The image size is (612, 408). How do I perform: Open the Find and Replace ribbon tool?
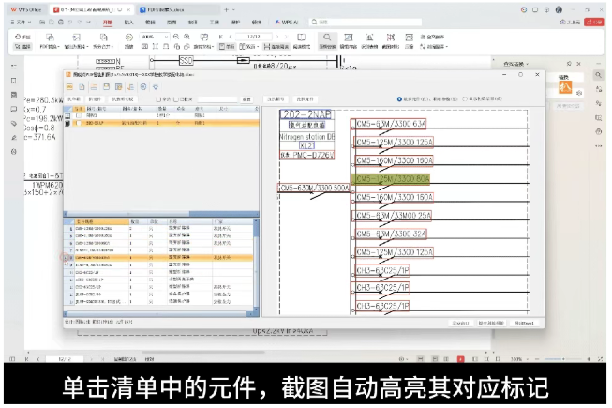327,40
